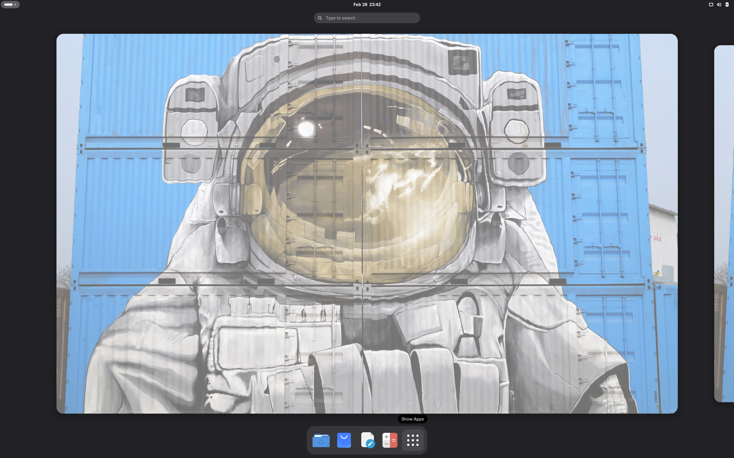Click the Show Apps grid button
The width and height of the screenshot is (734, 458).
413,440
